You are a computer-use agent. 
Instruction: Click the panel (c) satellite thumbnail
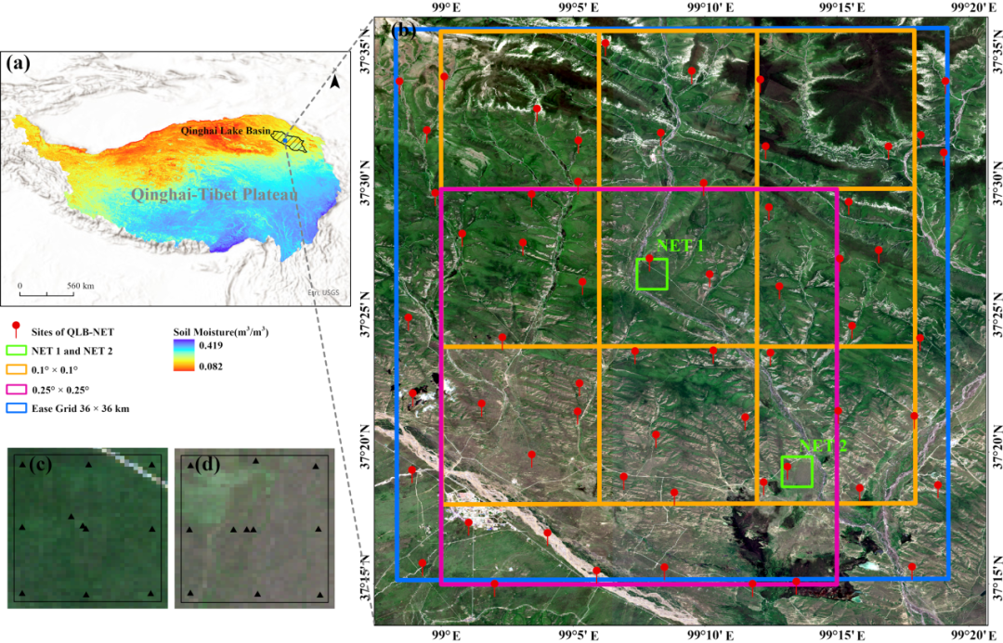click(87, 528)
